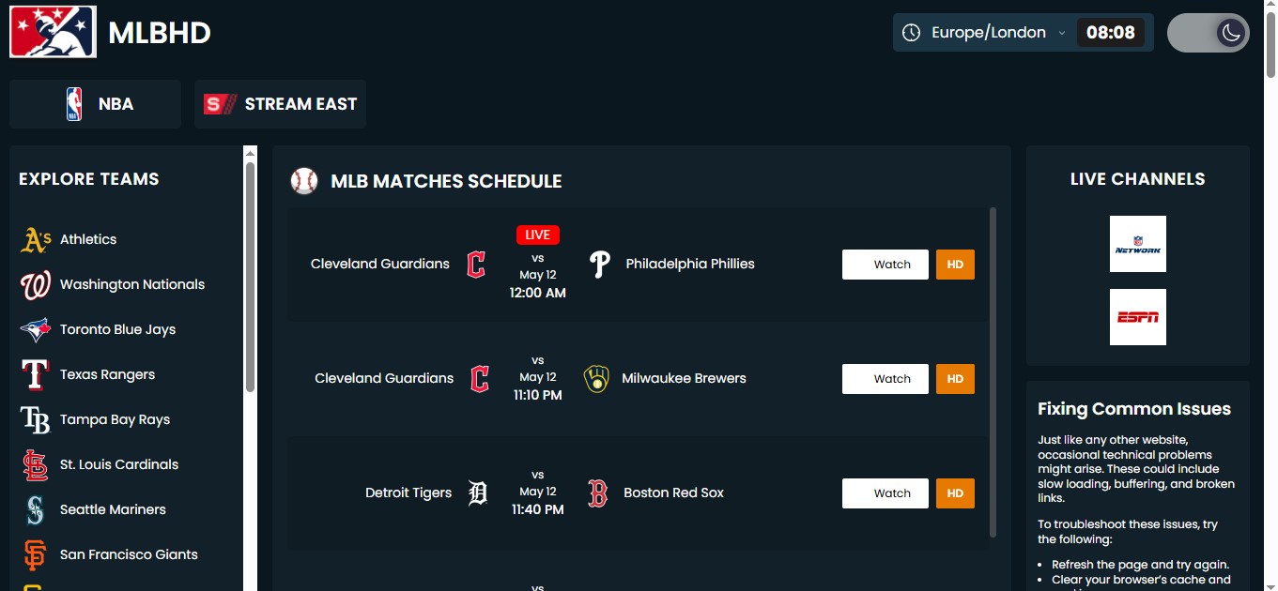Open the NFL Network live channel
The image size is (1278, 591).
(x=1138, y=244)
